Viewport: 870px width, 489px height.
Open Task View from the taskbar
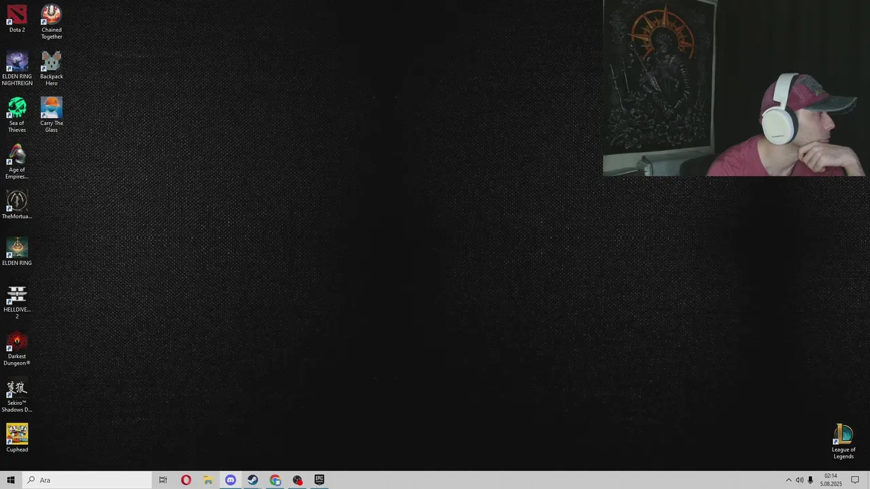tap(163, 480)
